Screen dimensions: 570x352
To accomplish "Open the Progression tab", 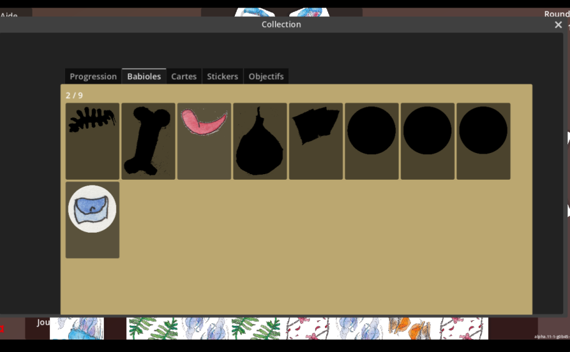I will coord(93,76).
